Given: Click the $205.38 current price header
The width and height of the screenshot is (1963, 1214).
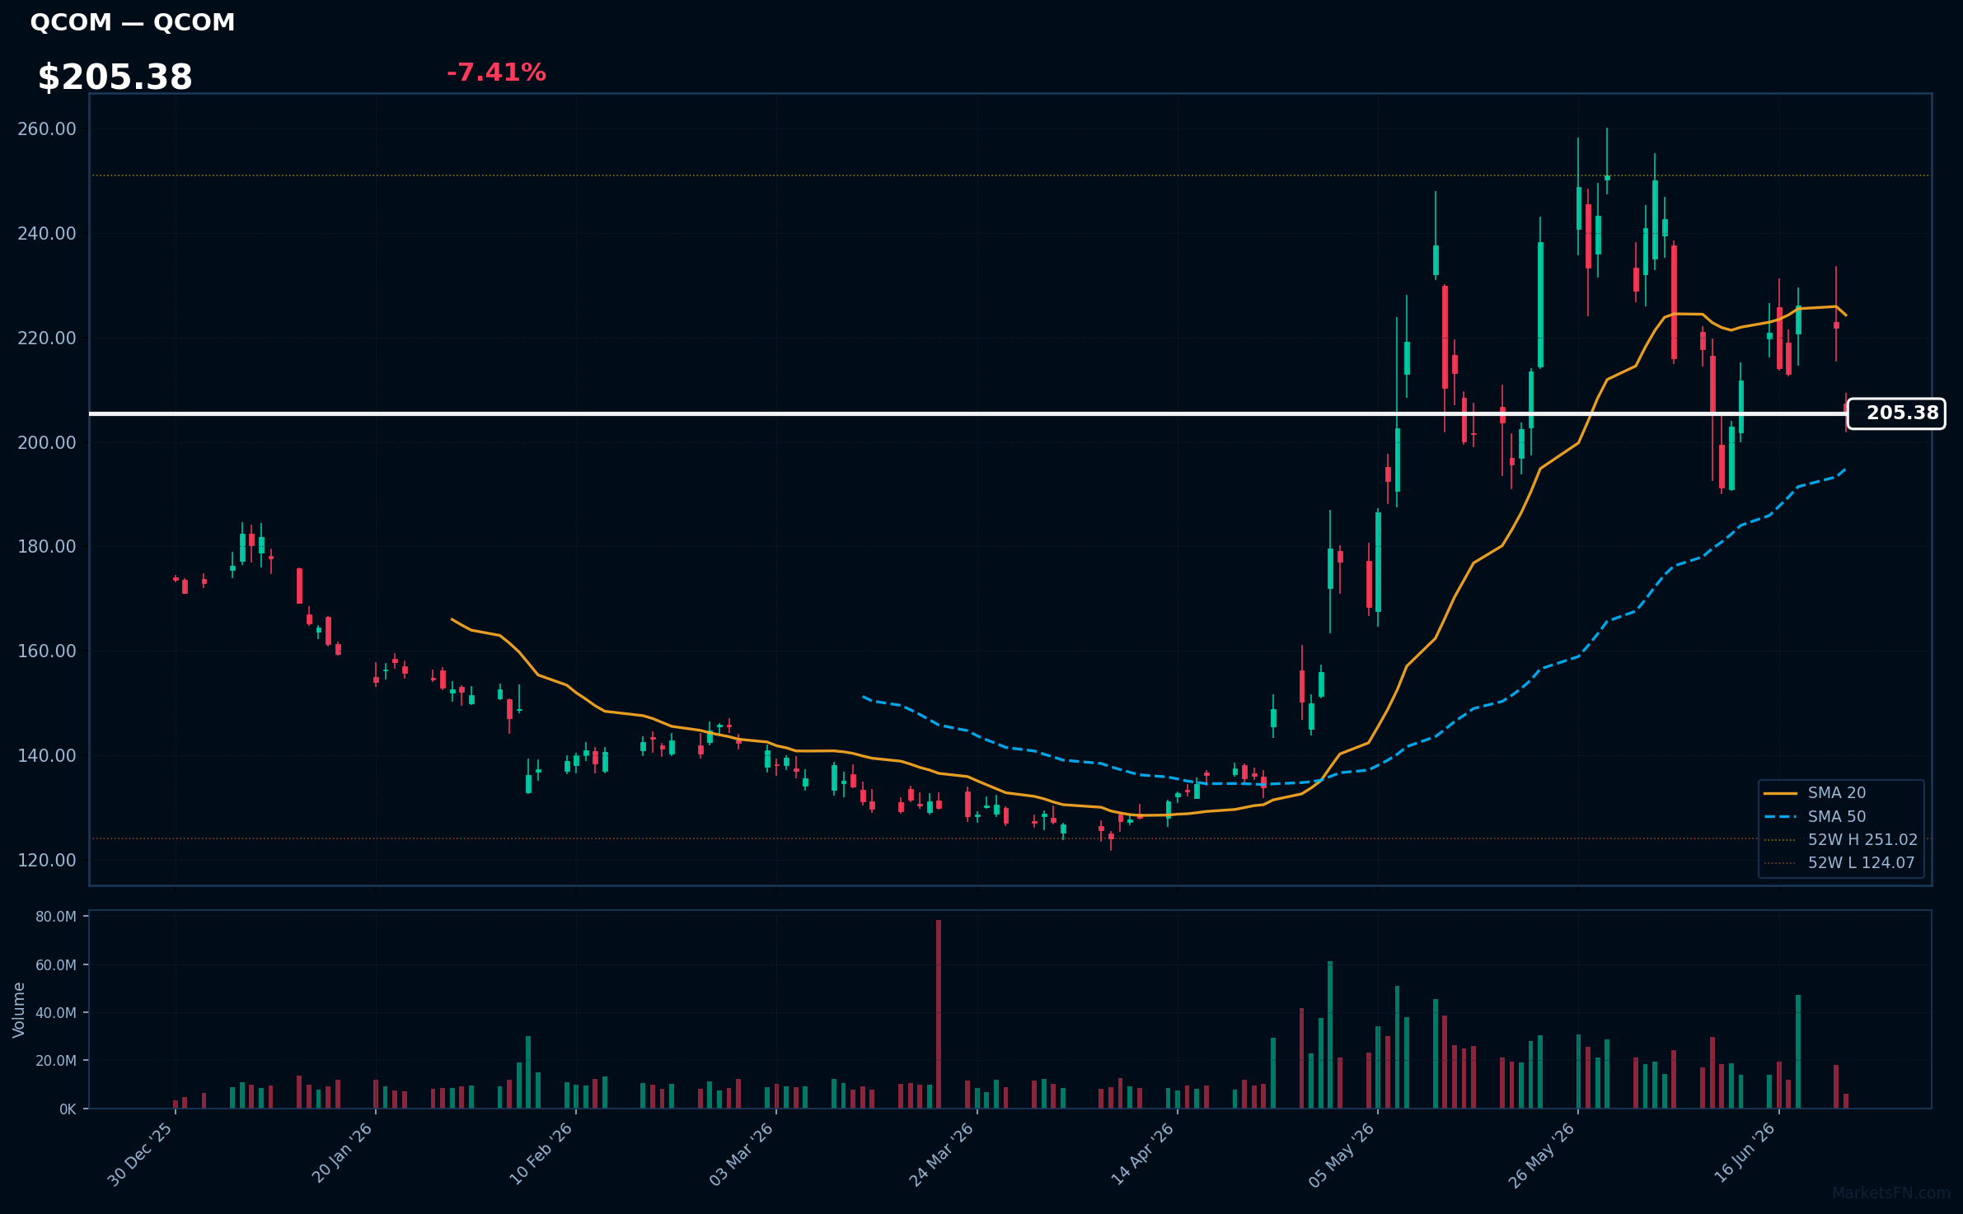Looking at the screenshot, I should 115,77.
